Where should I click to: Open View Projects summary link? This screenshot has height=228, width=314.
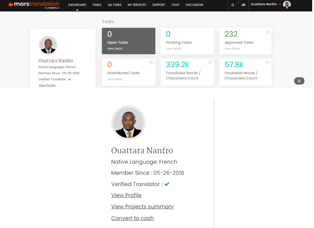click(x=142, y=207)
